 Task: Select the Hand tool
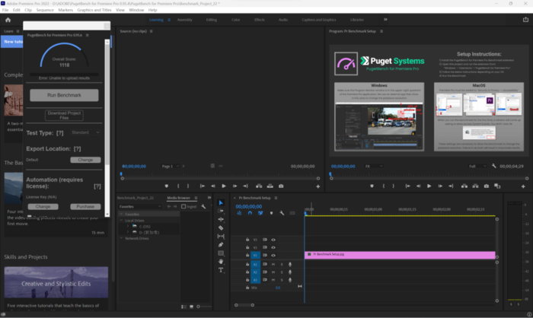tap(221, 261)
